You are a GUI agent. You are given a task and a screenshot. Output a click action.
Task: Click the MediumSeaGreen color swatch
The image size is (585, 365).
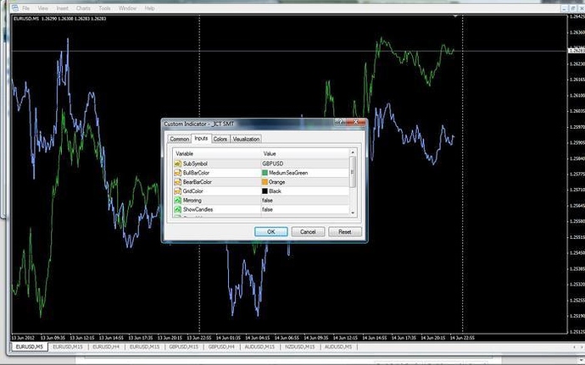coord(265,173)
